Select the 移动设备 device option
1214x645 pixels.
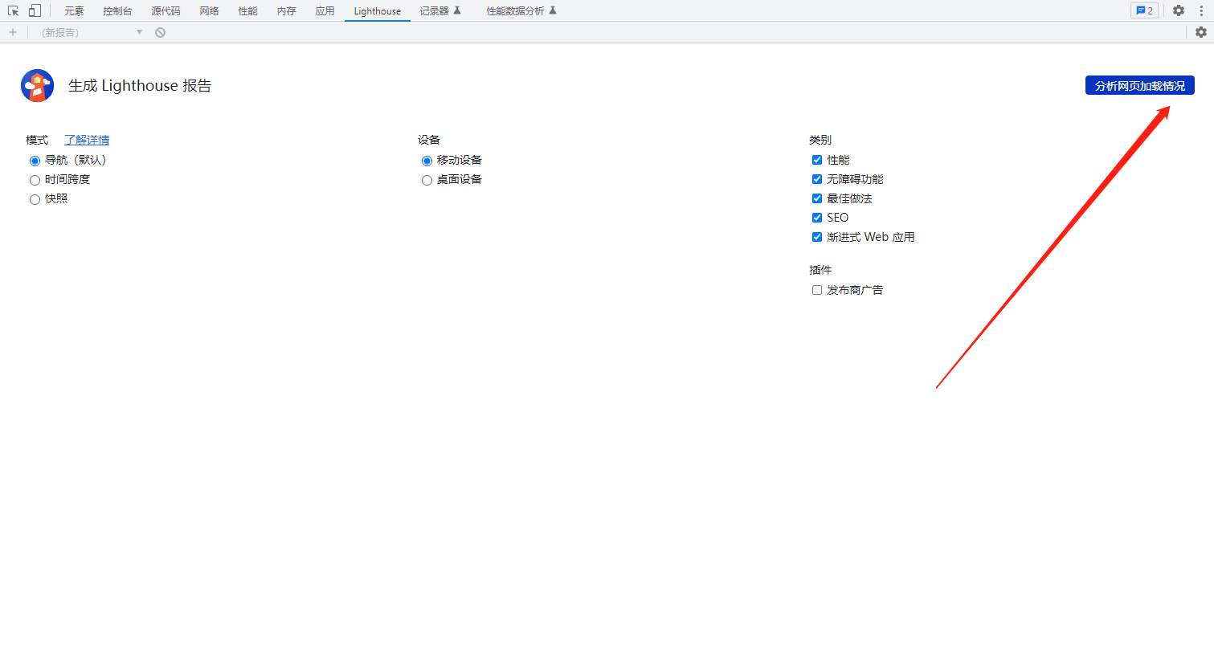click(427, 161)
